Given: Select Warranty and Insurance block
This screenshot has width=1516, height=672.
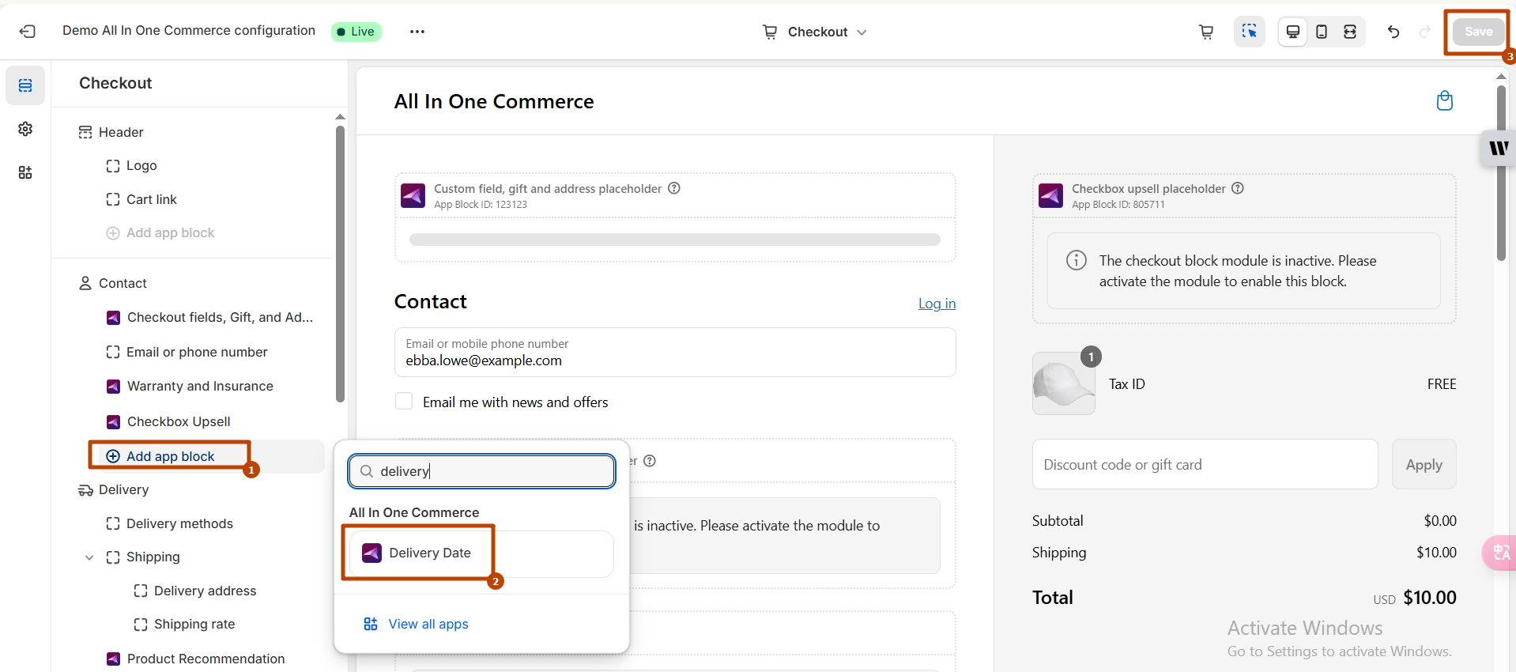Looking at the screenshot, I should [x=200, y=386].
